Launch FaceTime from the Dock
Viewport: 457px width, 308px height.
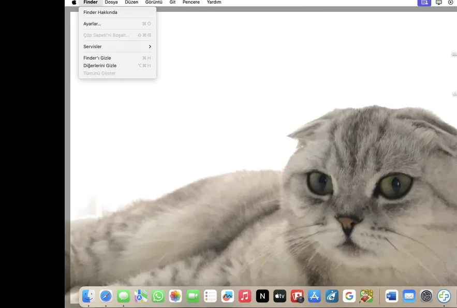tap(193, 296)
